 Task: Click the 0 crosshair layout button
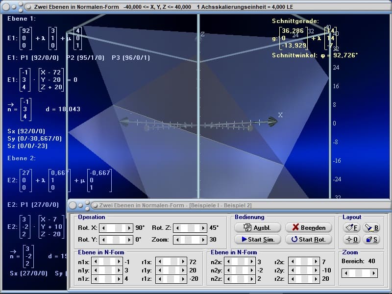click(x=351, y=240)
